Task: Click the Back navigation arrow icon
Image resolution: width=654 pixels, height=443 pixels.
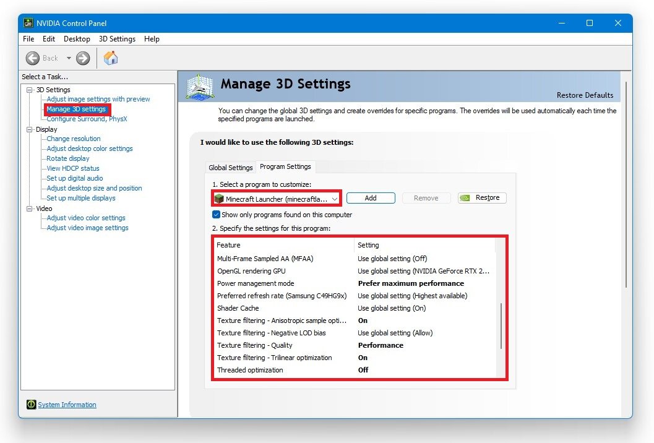Action: [32, 58]
